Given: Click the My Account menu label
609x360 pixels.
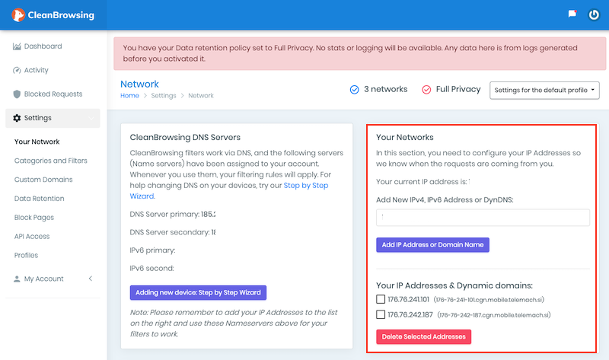Looking at the screenshot, I should [43, 279].
